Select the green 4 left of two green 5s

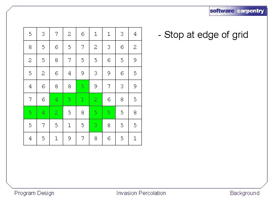click(x=56, y=100)
